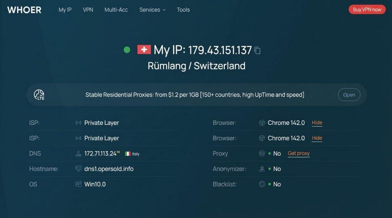Click the Buy VPN now button
The image size is (392, 218).
tap(367, 10)
